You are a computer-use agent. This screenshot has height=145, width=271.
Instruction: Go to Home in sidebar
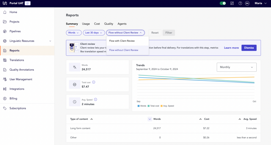[13, 12]
